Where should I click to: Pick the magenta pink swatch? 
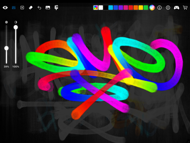126,8
